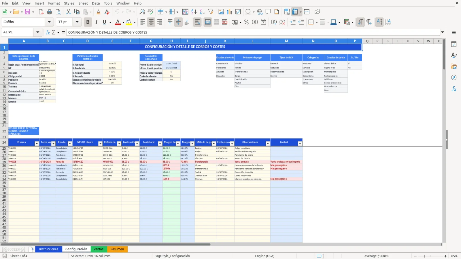Image resolution: width=461 pixels, height=259 pixels.
Task: Click the Function Wizard fx icon
Action: click(x=48, y=32)
